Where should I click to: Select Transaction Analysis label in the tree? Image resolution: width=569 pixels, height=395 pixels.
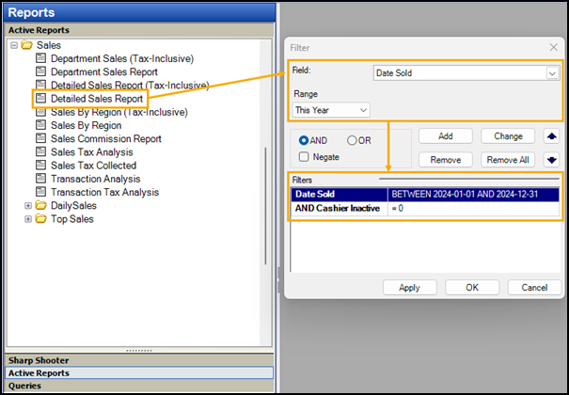(x=95, y=179)
